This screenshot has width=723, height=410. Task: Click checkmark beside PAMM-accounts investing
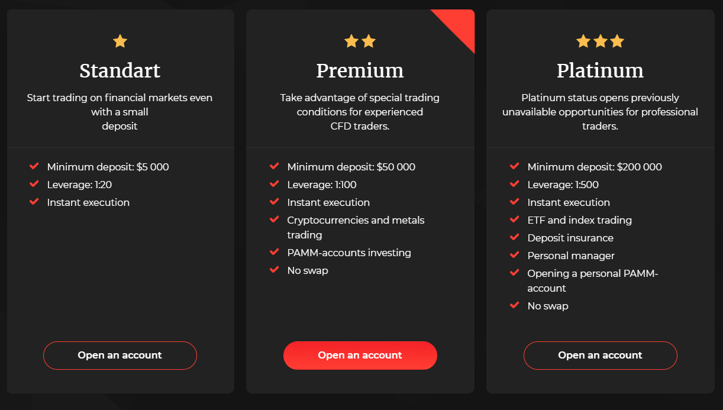click(275, 252)
